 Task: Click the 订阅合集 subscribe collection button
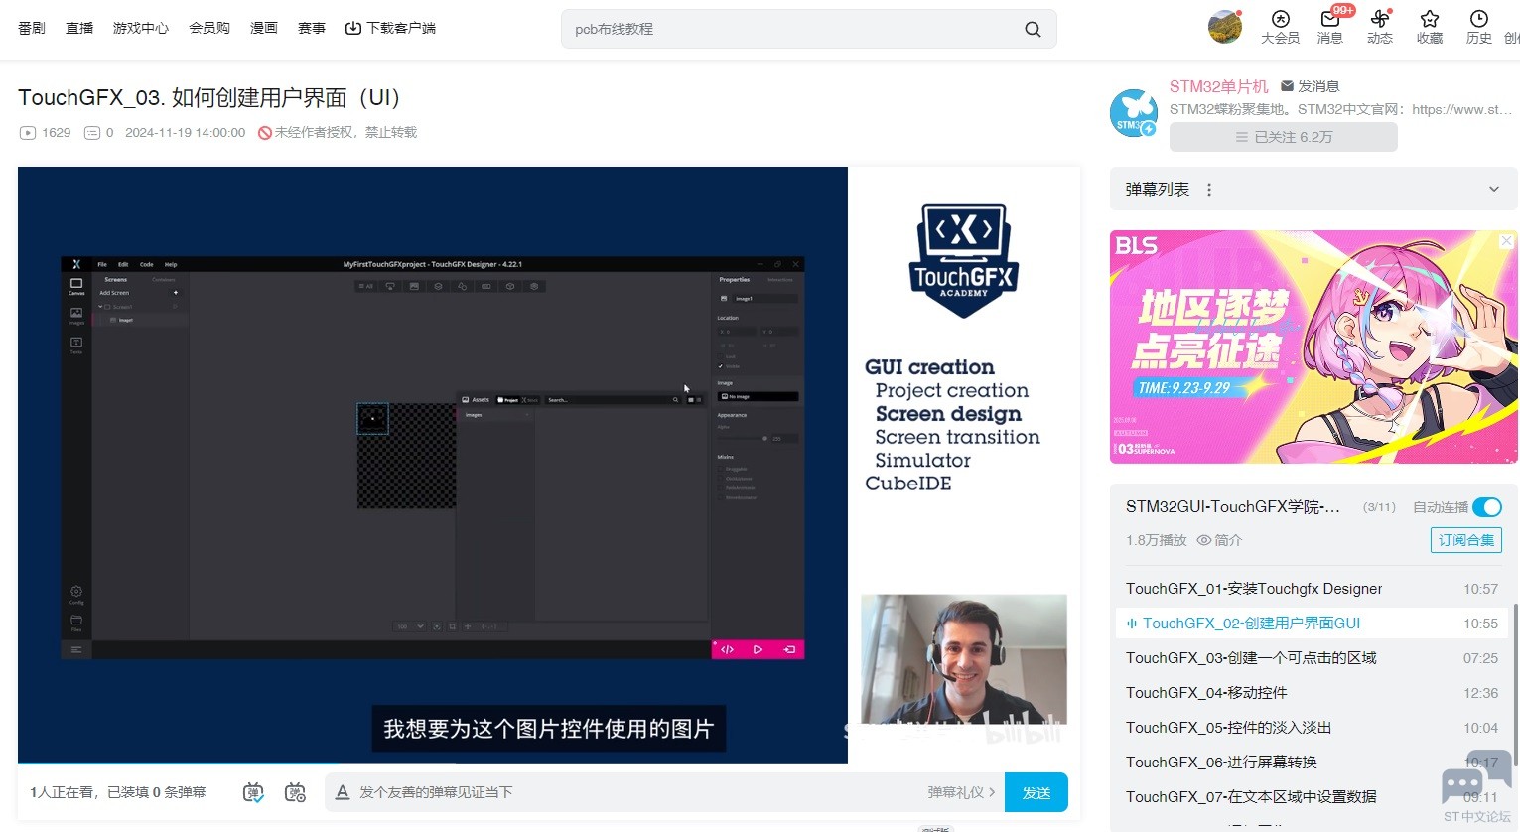[x=1465, y=540]
